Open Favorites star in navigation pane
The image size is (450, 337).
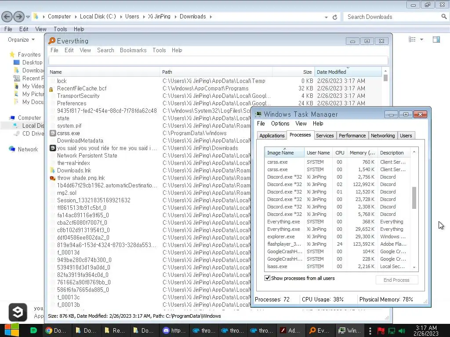click(12, 54)
